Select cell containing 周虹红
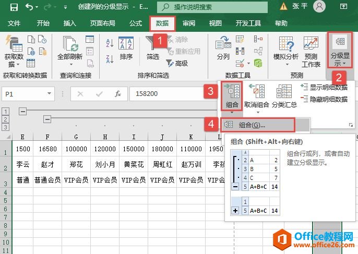 (162, 164)
